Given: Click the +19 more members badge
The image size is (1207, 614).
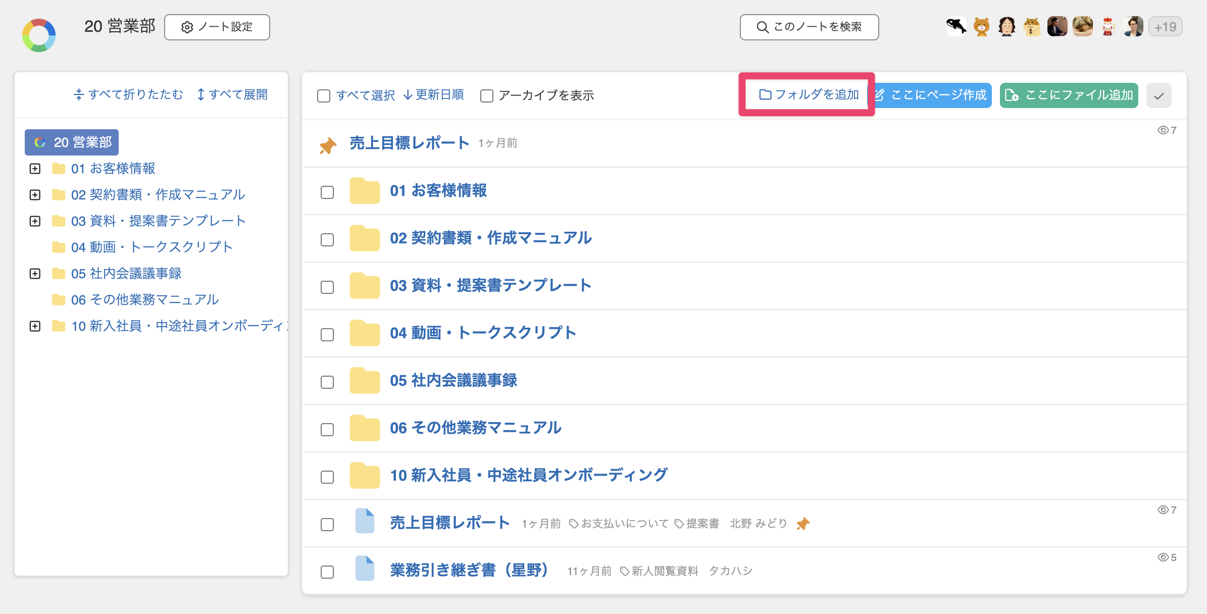Looking at the screenshot, I should point(1165,27).
